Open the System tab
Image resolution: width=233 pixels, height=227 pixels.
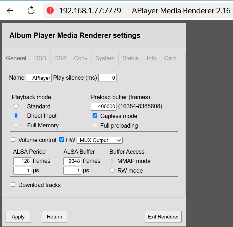tap(105, 58)
